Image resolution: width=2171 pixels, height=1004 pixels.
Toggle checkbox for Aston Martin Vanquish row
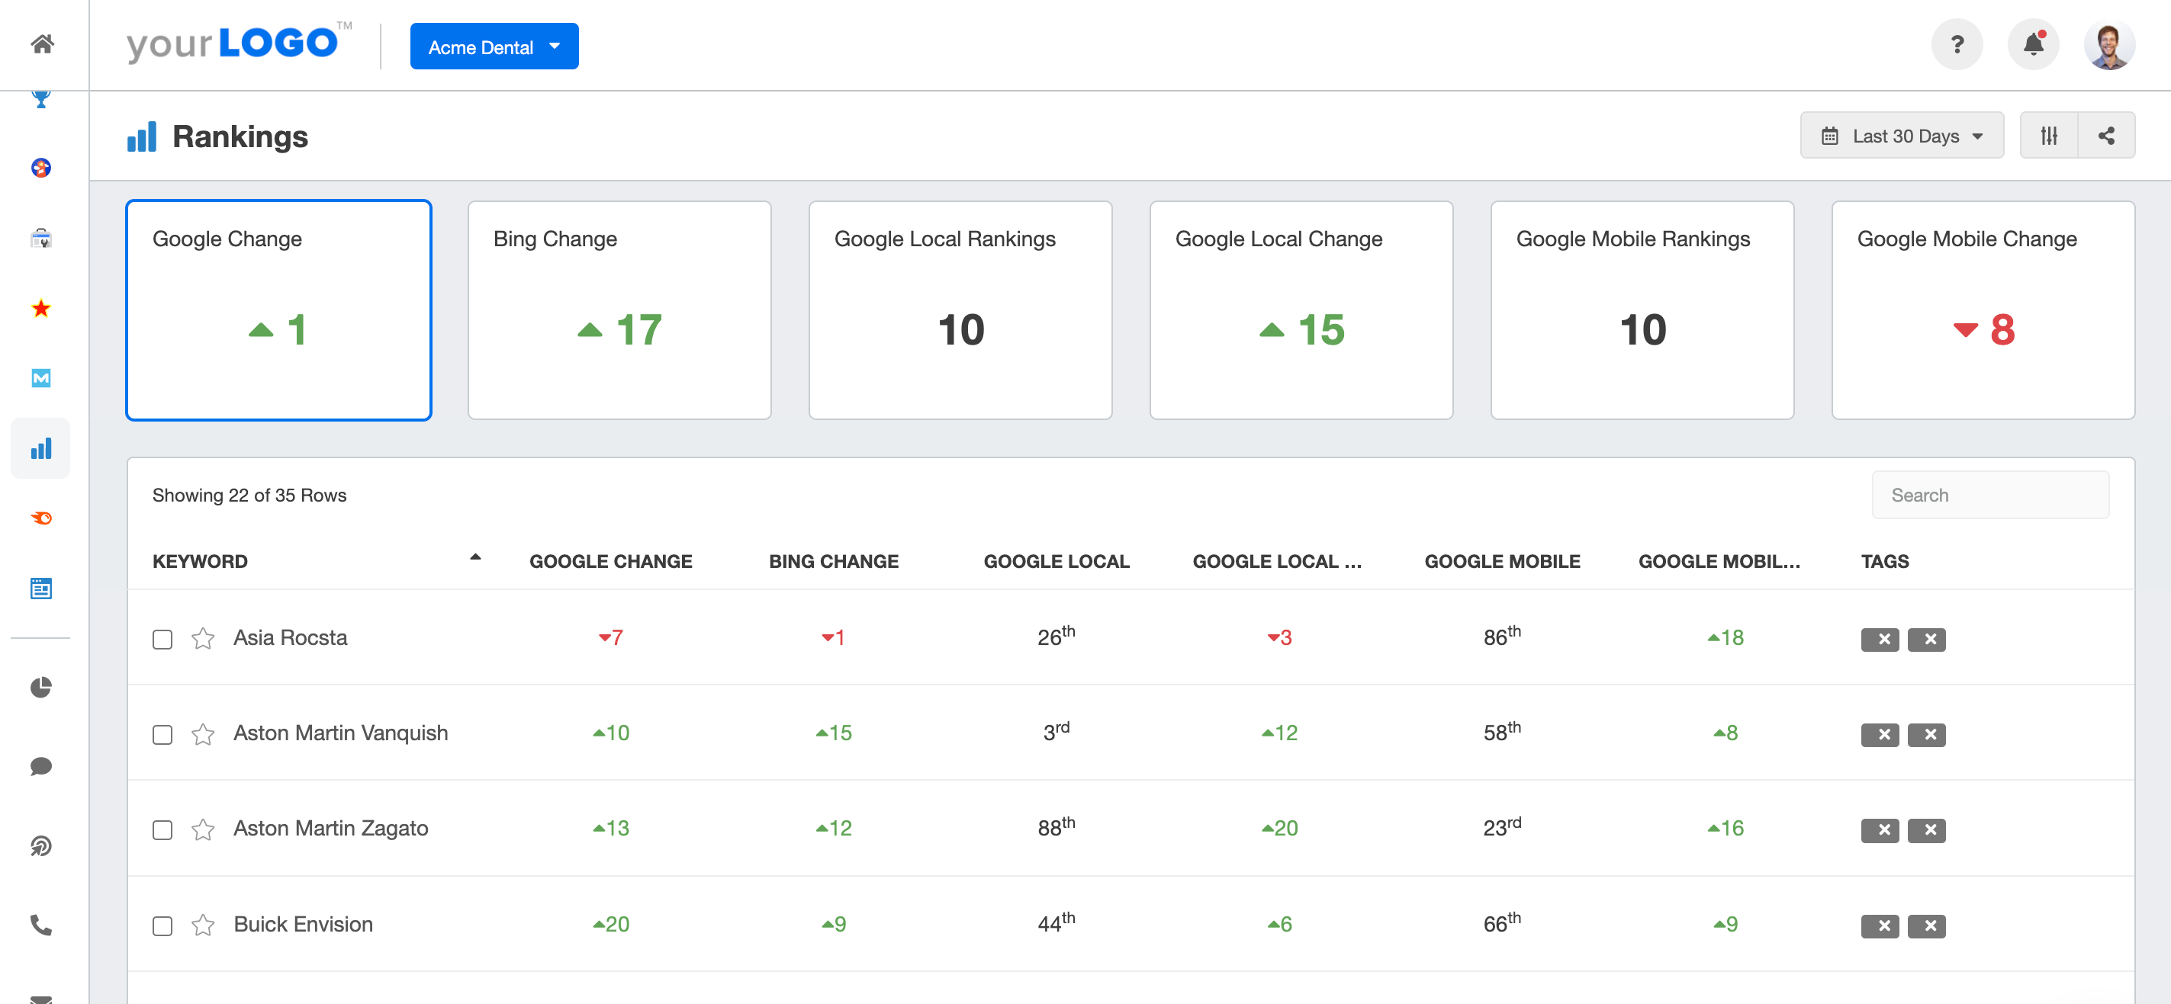pyautogui.click(x=162, y=733)
